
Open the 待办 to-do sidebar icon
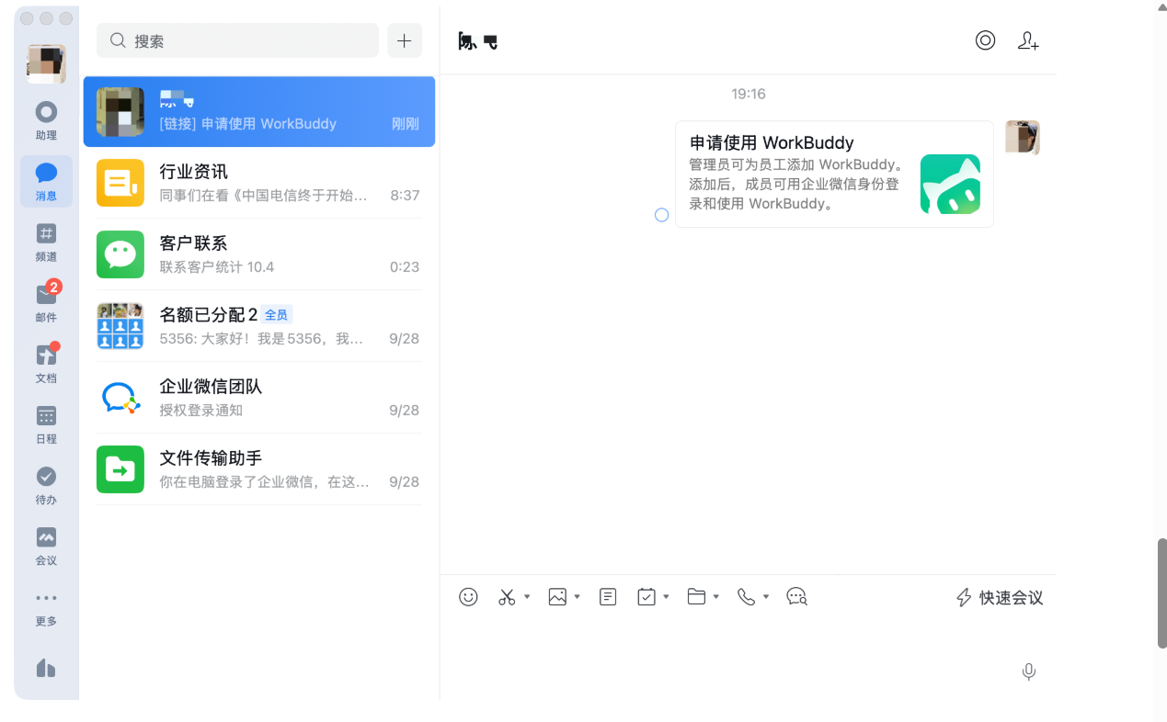click(46, 485)
